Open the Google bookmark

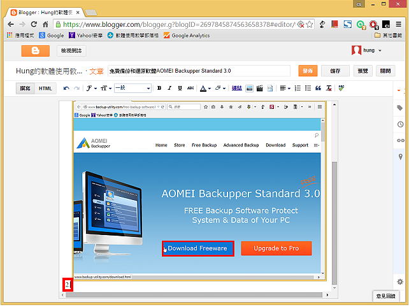tap(52, 35)
